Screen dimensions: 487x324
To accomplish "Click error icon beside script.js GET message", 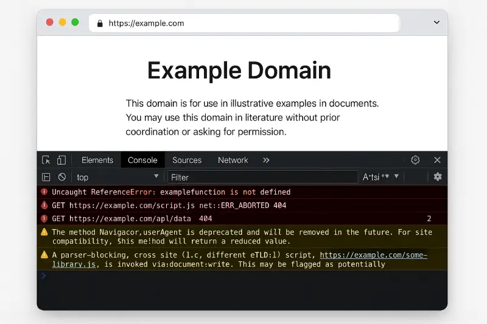I will (x=44, y=205).
